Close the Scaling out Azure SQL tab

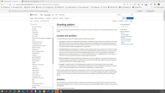[x=40, y=1]
